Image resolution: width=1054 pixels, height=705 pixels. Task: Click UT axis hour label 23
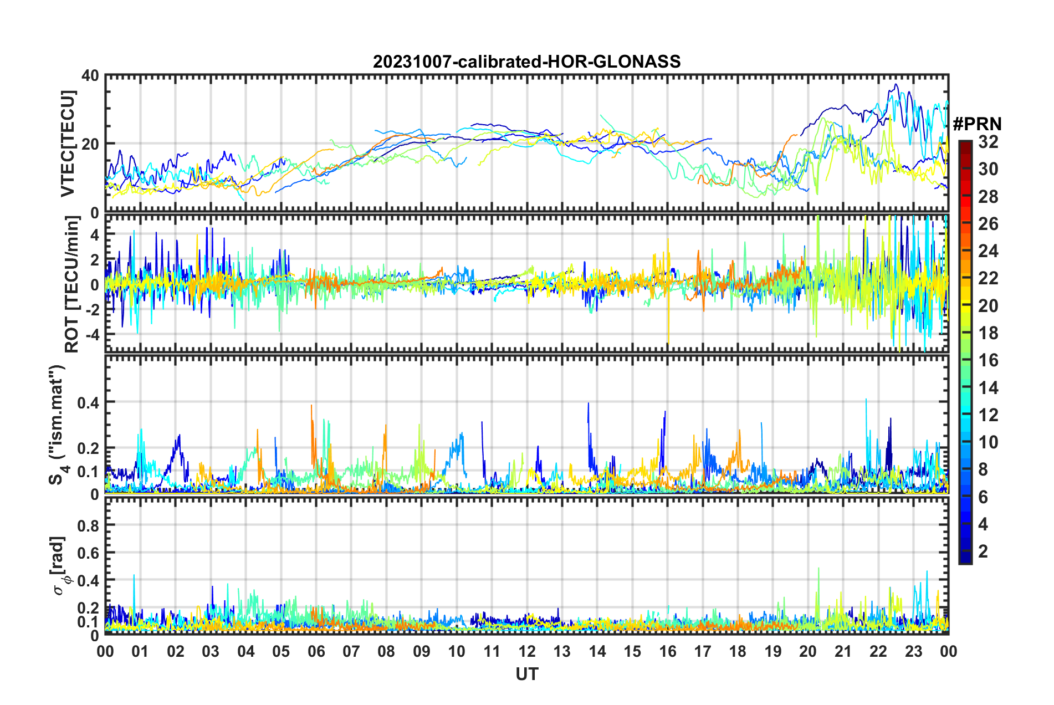(x=914, y=651)
